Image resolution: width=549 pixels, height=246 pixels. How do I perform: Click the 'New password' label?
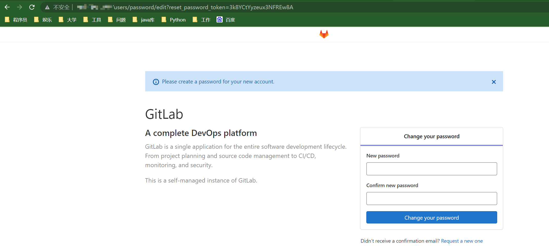point(383,156)
